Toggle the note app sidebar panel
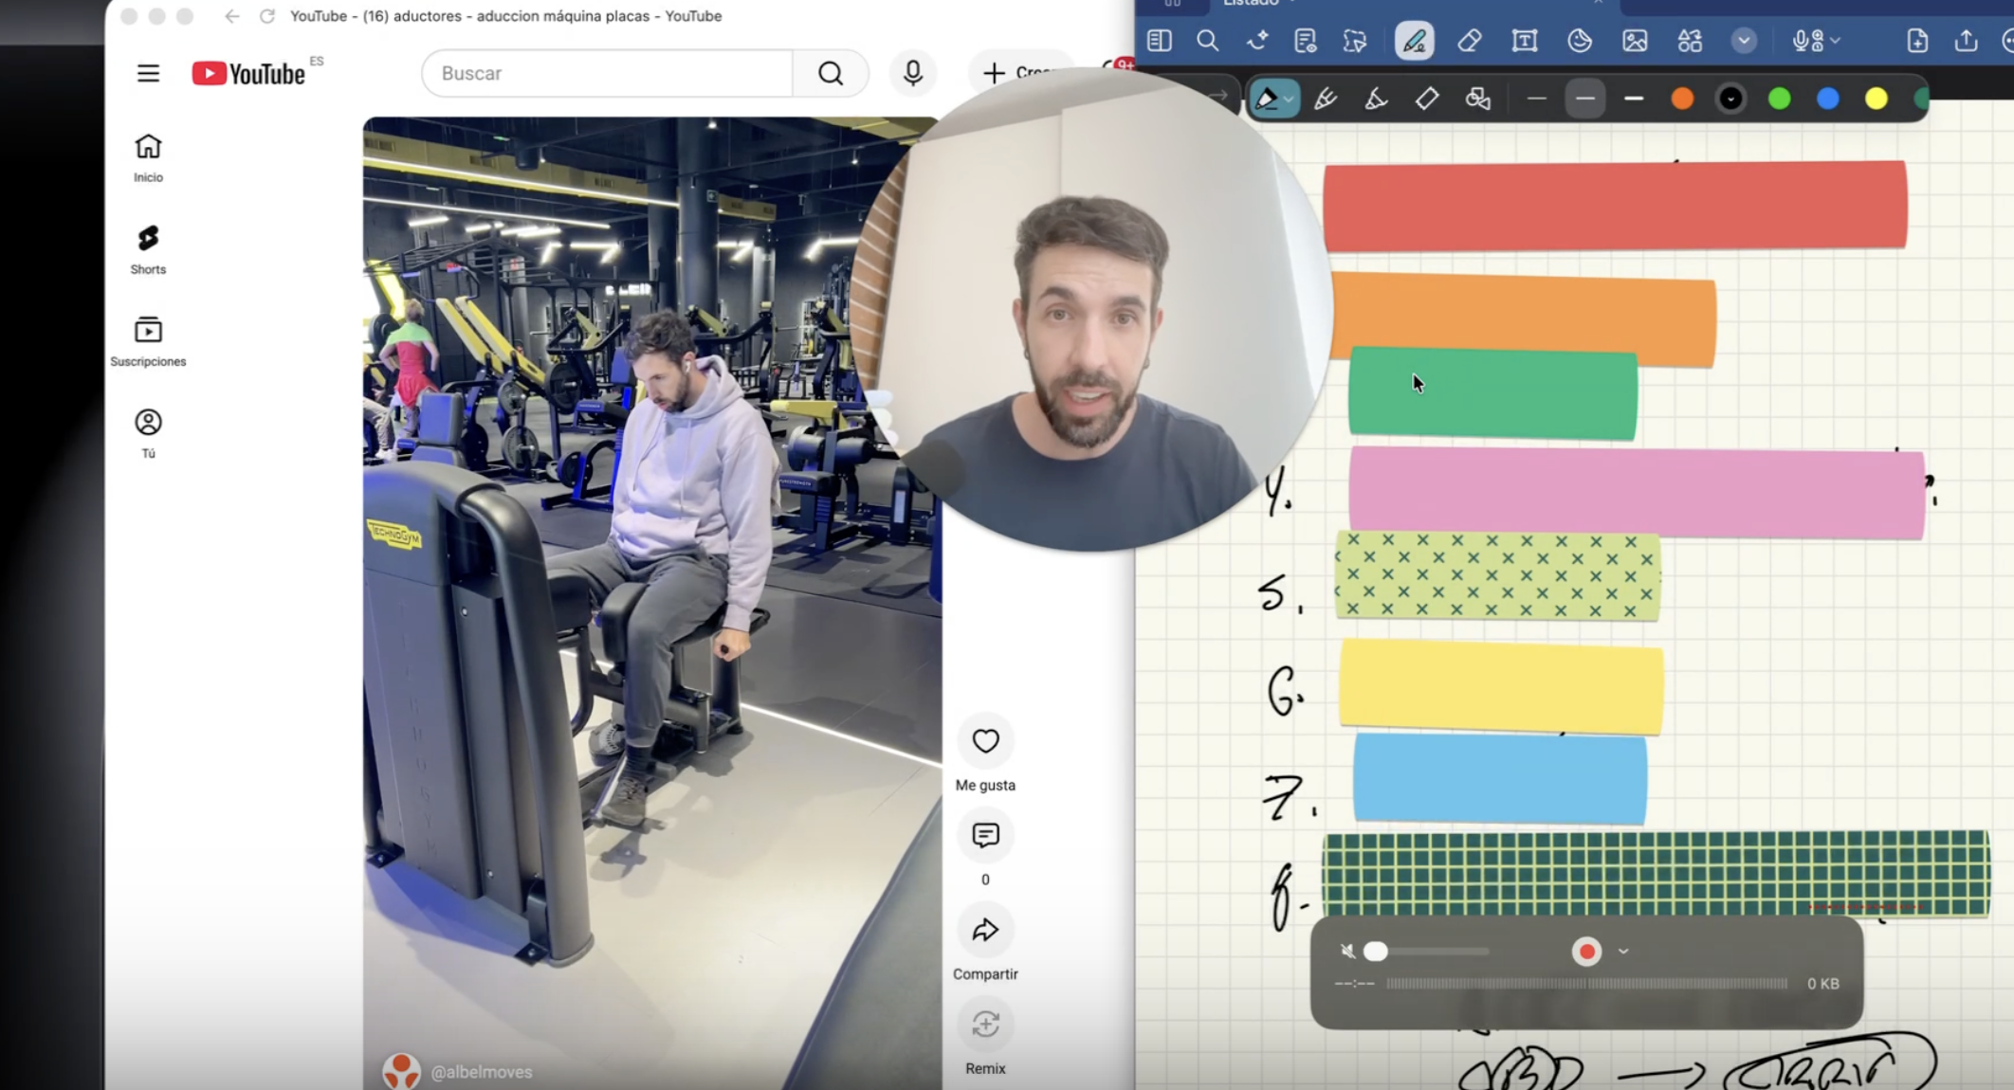The height and width of the screenshot is (1090, 2014). tap(1159, 41)
